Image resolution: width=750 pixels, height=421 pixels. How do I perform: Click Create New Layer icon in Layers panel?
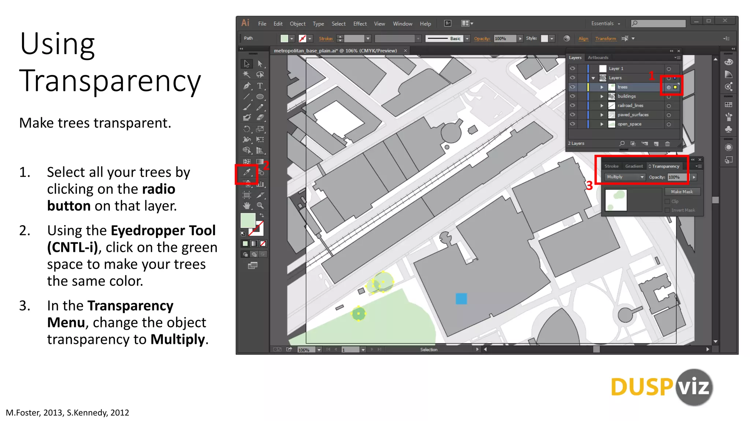pos(656,144)
